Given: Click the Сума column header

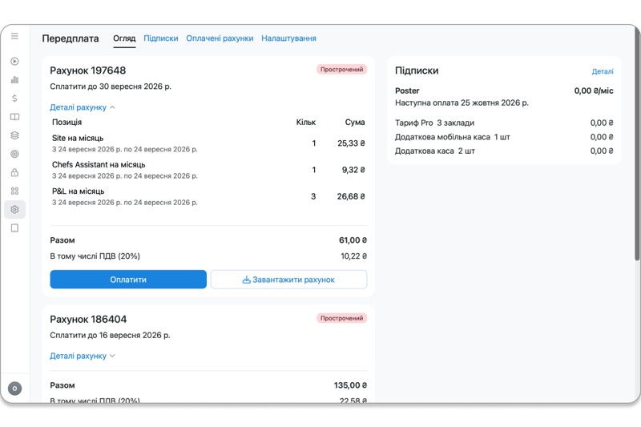Looking at the screenshot, I should pos(355,123).
